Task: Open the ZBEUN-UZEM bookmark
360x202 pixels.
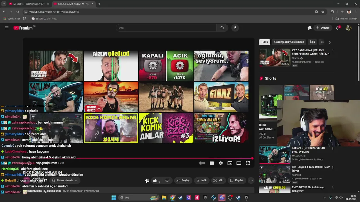Action: point(44,19)
